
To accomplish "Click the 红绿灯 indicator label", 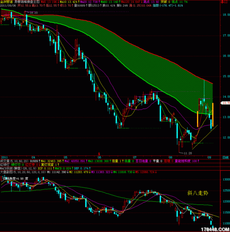I will tap(5, 165).
